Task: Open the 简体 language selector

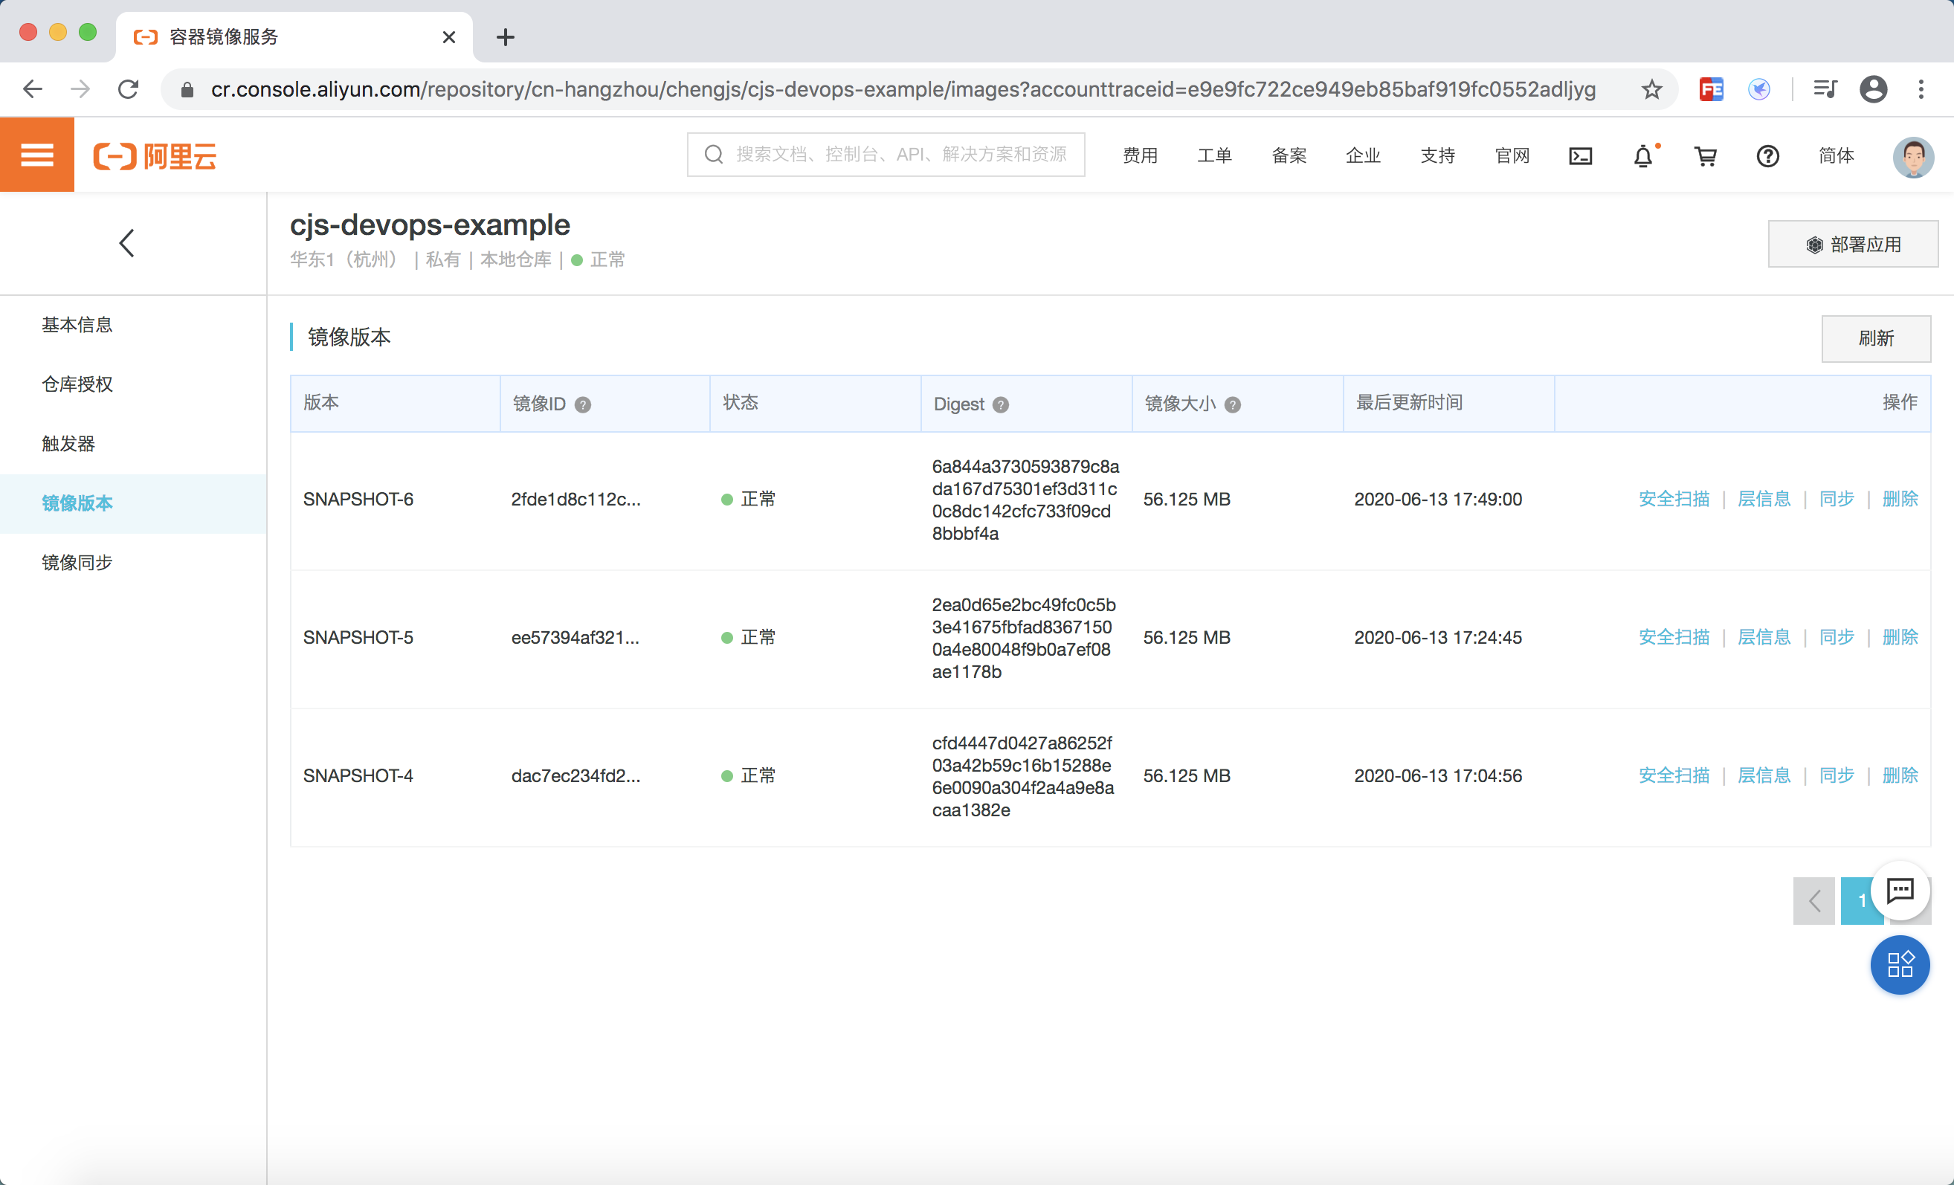Action: click(1836, 155)
